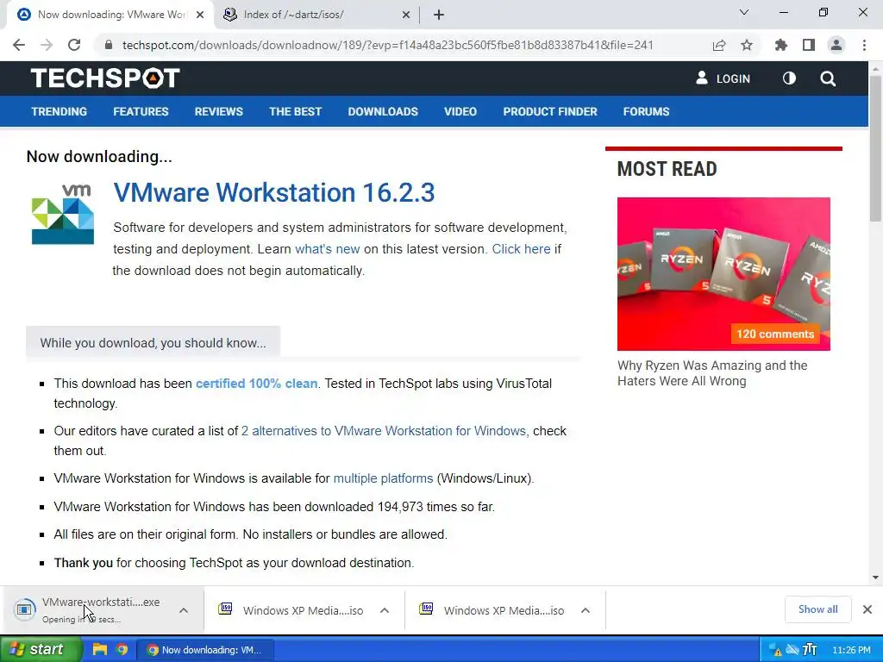
Task: Expand options for VMware exe download
Action: click(184, 610)
